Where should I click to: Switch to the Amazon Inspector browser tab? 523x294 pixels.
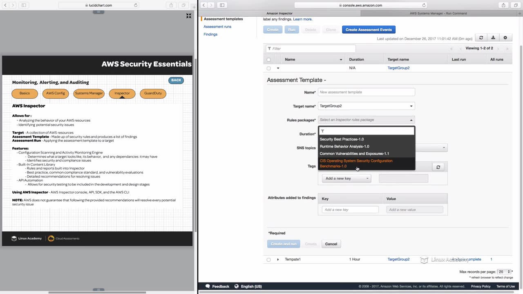pyautogui.click(x=279, y=13)
